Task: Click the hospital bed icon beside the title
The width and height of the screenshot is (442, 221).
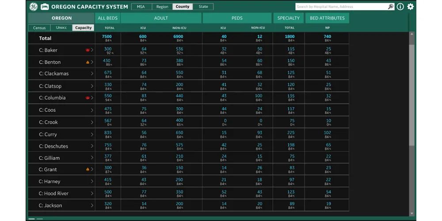Action: 45,7
